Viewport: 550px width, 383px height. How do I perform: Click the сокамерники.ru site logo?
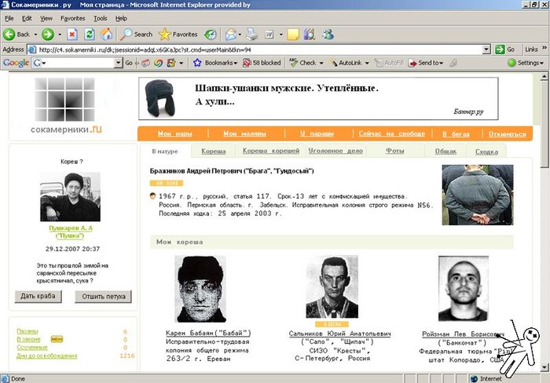pyautogui.click(x=66, y=106)
